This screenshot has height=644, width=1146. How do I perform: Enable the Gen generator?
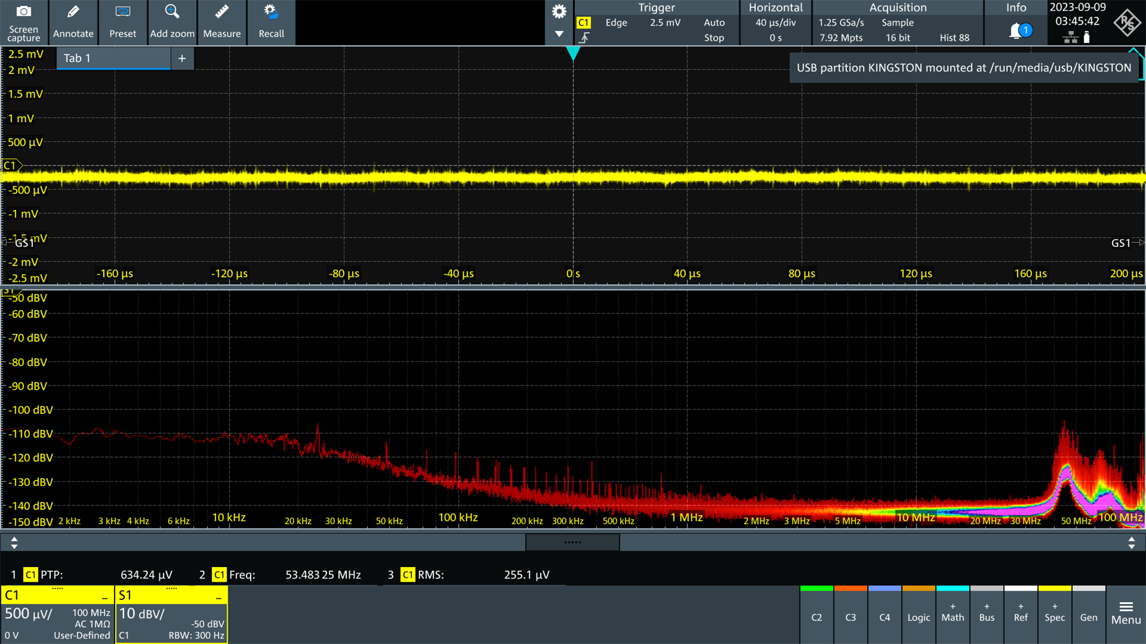click(x=1088, y=616)
